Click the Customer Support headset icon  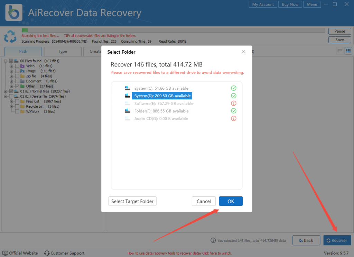(x=46, y=253)
